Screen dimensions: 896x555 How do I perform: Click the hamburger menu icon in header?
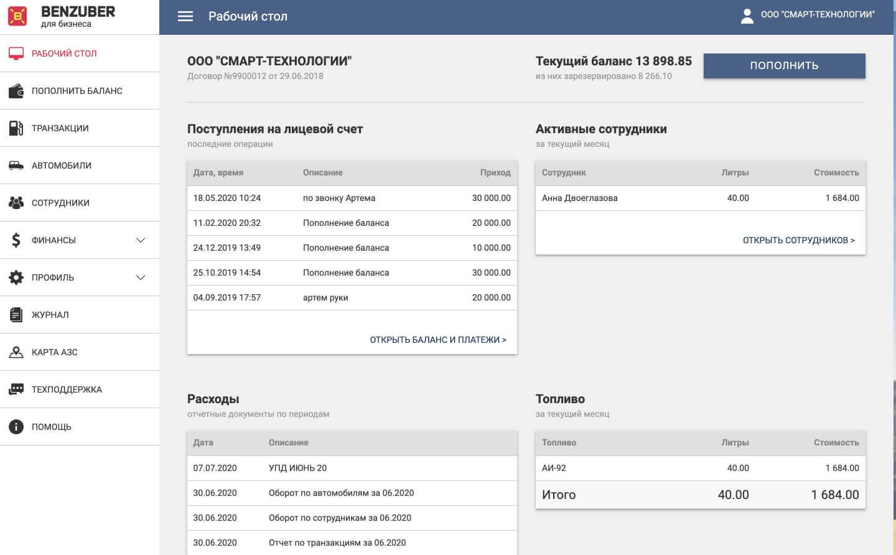coord(185,16)
